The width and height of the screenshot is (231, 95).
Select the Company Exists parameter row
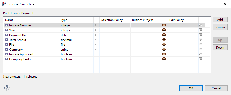click(104, 59)
